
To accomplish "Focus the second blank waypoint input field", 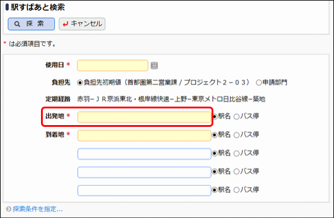I will tap(144, 172).
